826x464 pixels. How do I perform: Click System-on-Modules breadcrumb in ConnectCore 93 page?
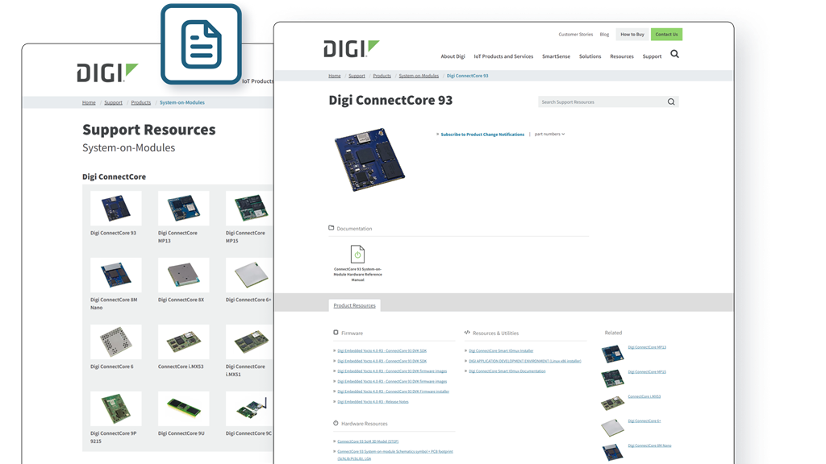coord(419,76)
